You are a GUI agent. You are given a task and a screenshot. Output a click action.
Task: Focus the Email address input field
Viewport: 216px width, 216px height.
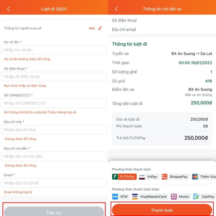[x=54, y=183]
